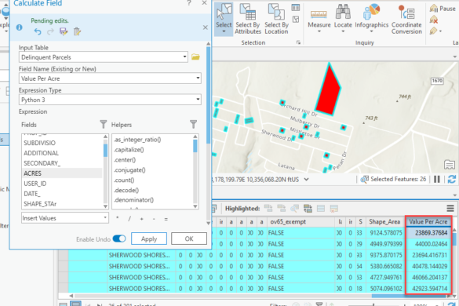Open the coordinate units dropdown on the map
This screenshot has width=459, height=306.
[306, 179]
